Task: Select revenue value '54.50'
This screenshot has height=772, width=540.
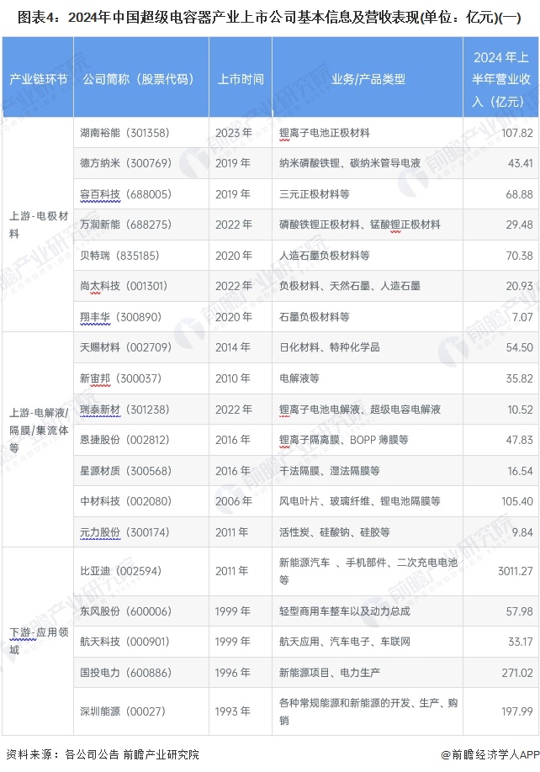Action: (519, 347)
